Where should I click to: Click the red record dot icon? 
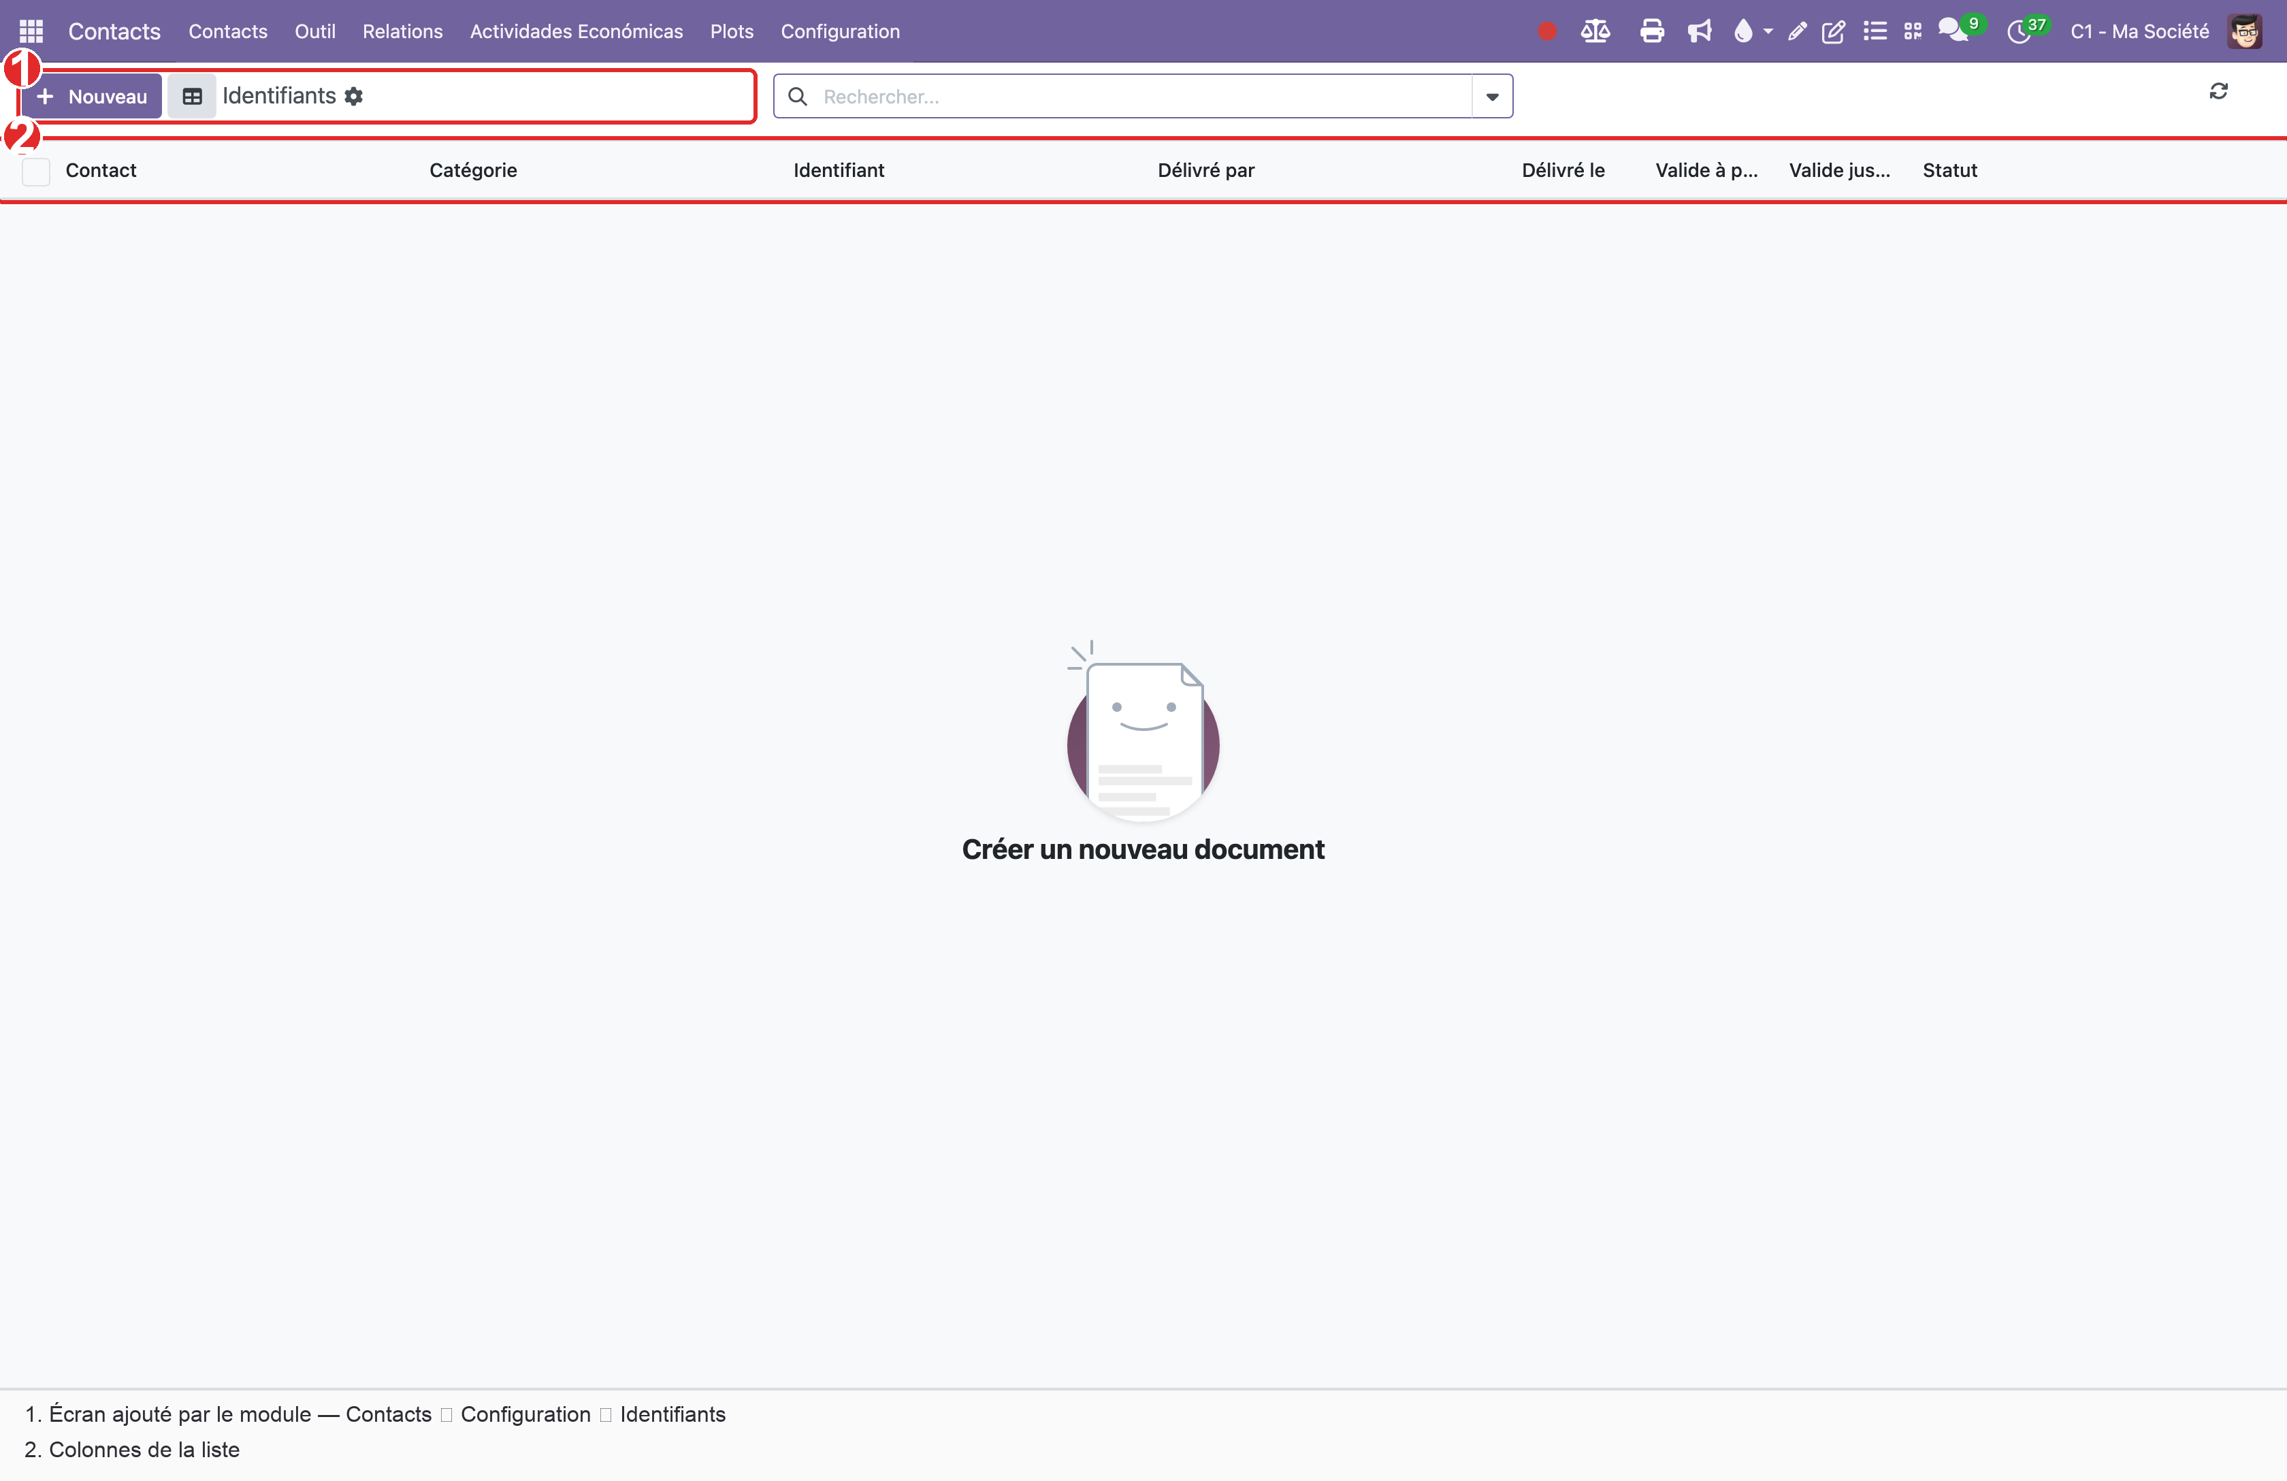[x=1546, y=31]
